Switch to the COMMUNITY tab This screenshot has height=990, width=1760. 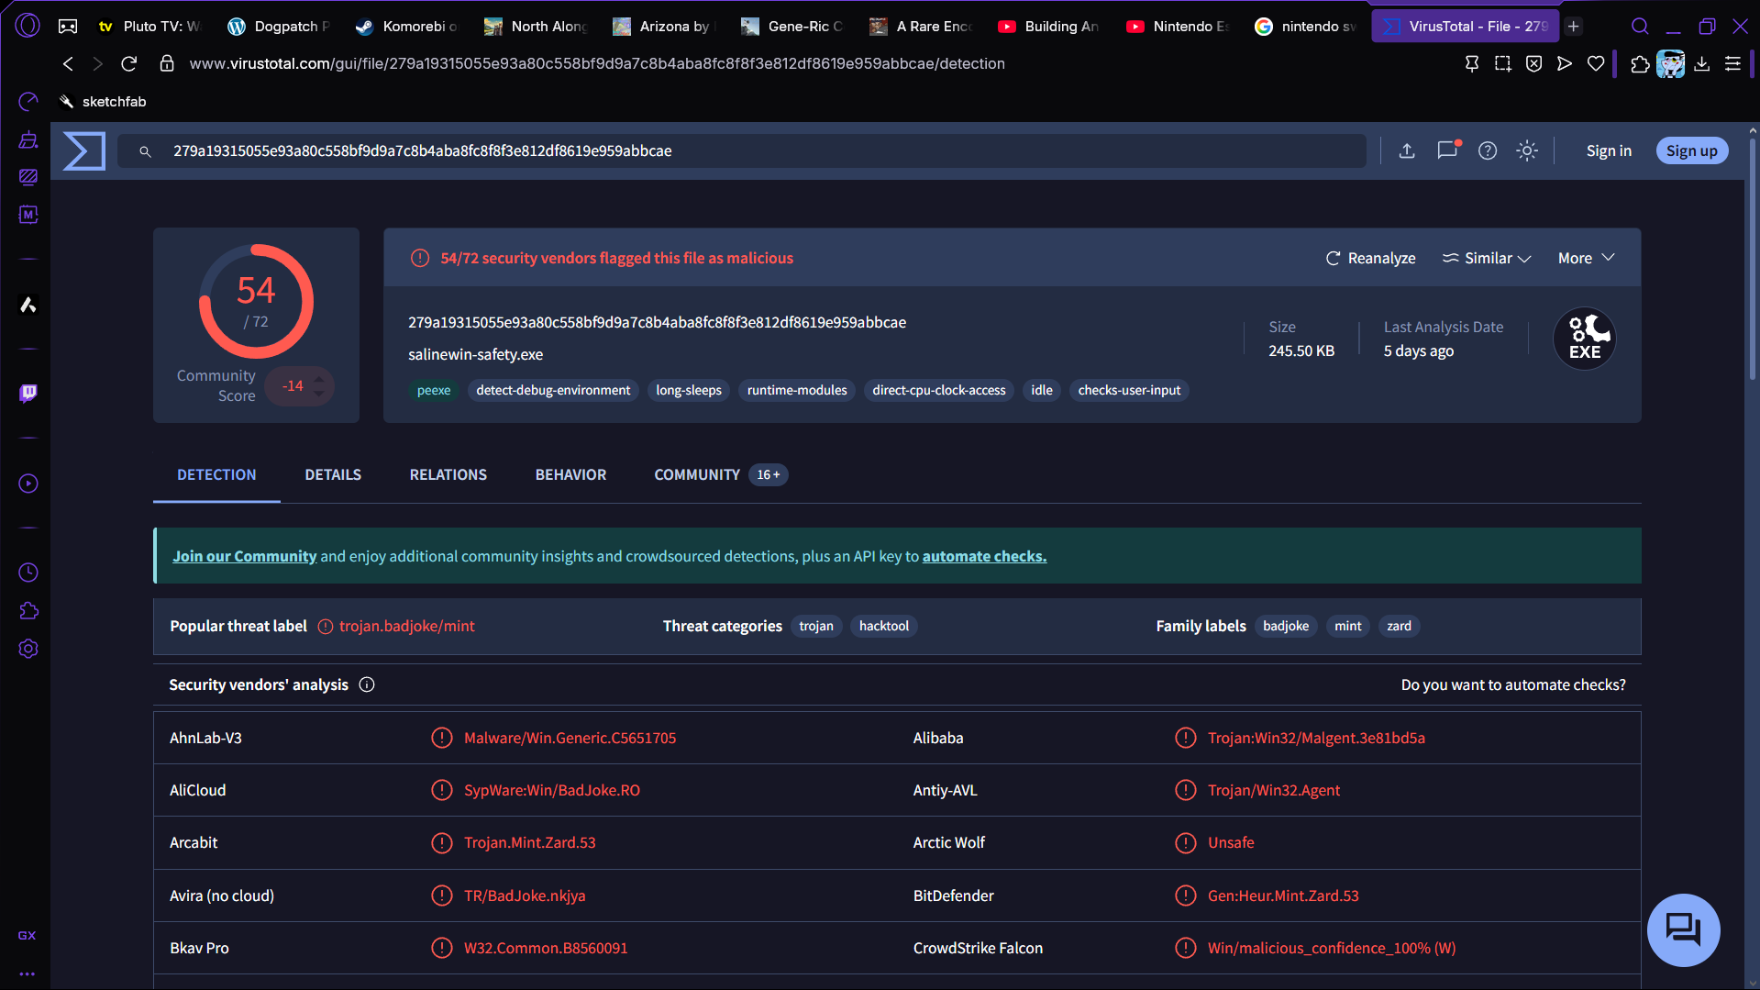721,475
